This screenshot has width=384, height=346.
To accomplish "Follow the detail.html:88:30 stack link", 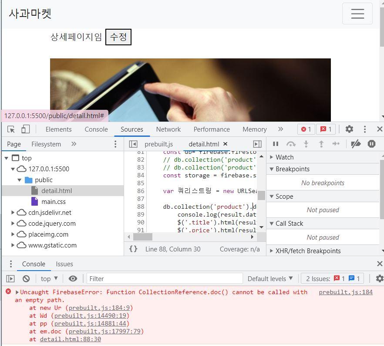I will point(70,339).
